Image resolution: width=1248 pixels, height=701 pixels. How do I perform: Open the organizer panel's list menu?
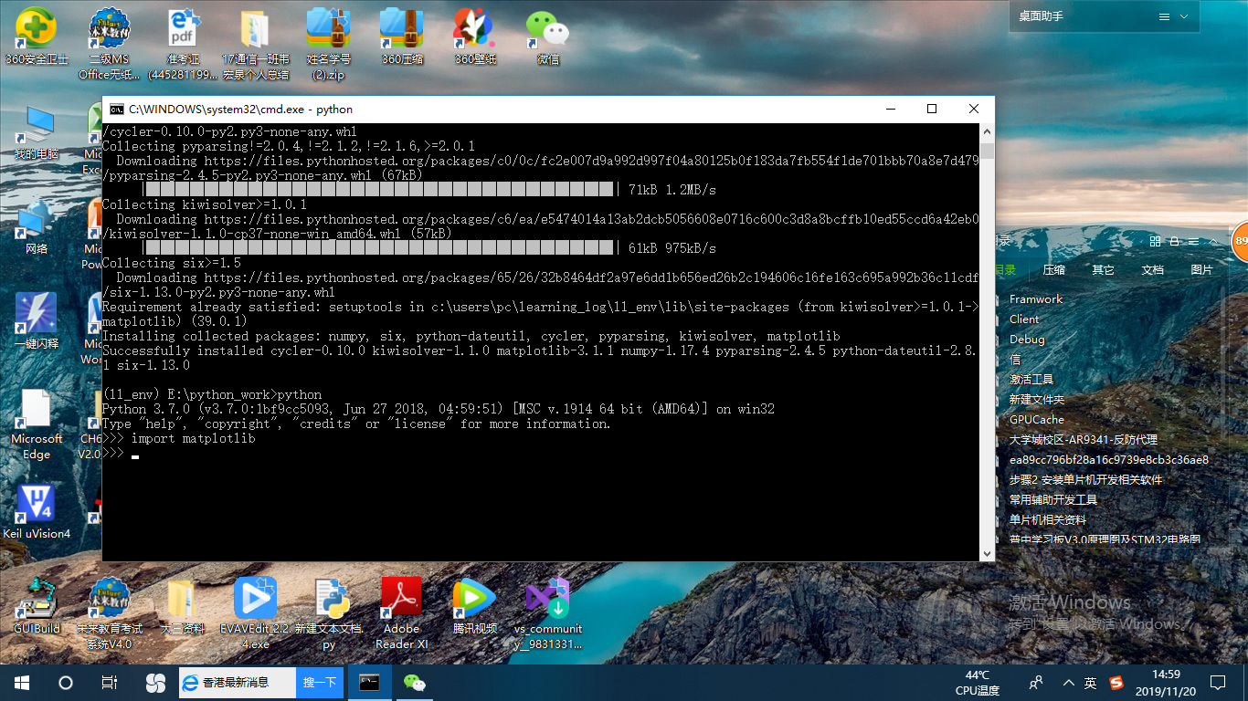(x=1193, y=241)
